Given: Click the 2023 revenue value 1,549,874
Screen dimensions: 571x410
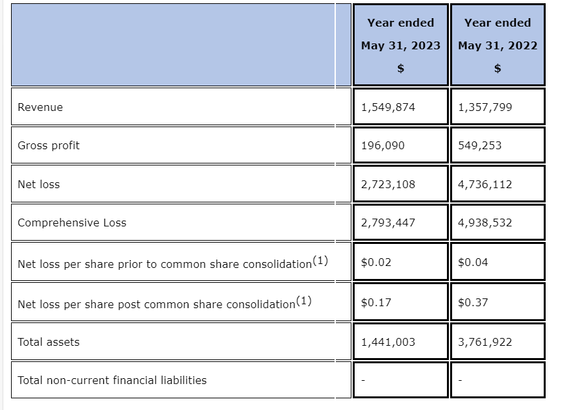Looking at the screenshot, I should pos(388,107).
